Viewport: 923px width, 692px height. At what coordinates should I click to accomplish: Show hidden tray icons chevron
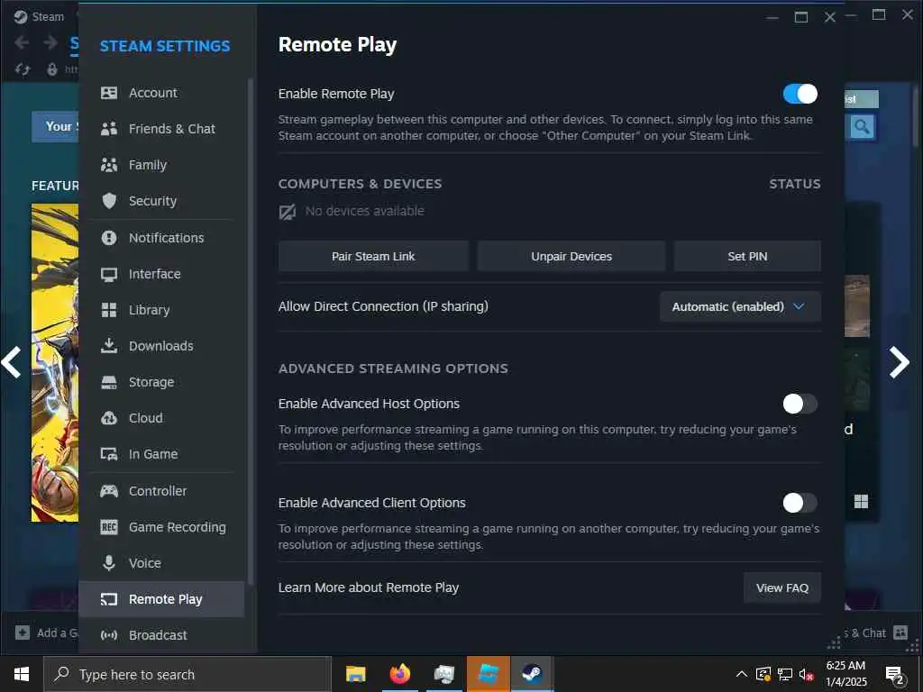click(x=742, y=674)
